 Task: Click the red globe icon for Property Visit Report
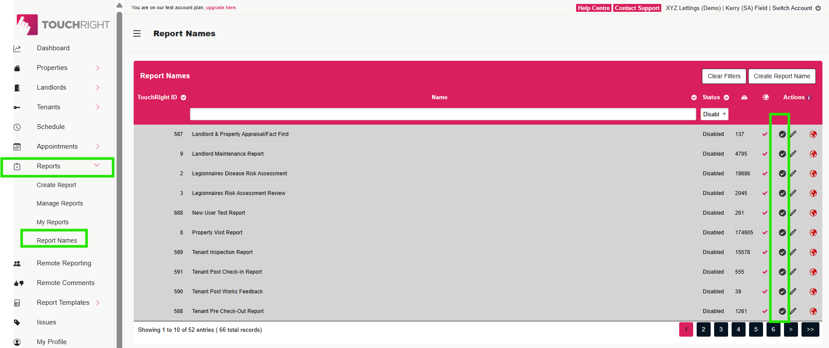point(813,233)
